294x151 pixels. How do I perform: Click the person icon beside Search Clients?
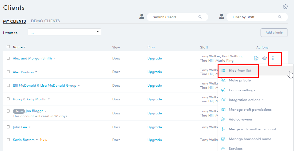pyautogui.click(x=142, y=17)
